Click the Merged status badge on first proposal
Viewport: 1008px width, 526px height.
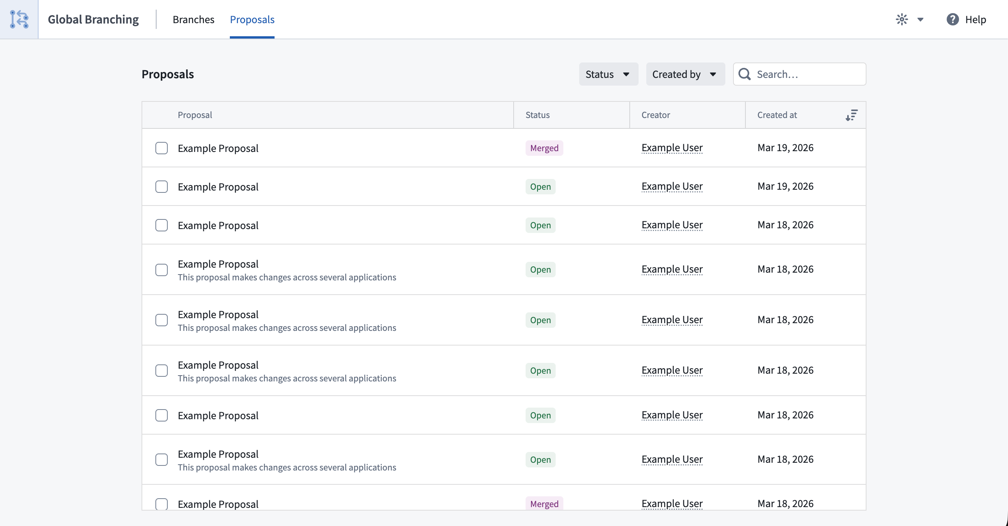(544, 148)
